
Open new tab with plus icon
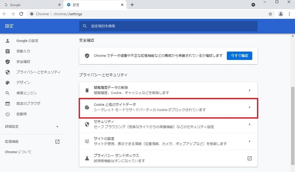(x=132, y=5)
